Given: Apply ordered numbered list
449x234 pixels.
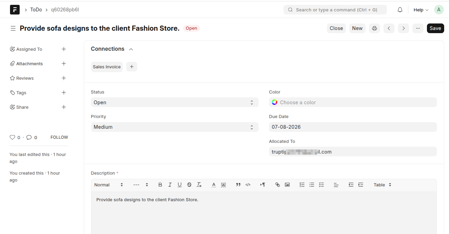Looking at the screenshot, I should pyautogui.click(x=302, y=185).
